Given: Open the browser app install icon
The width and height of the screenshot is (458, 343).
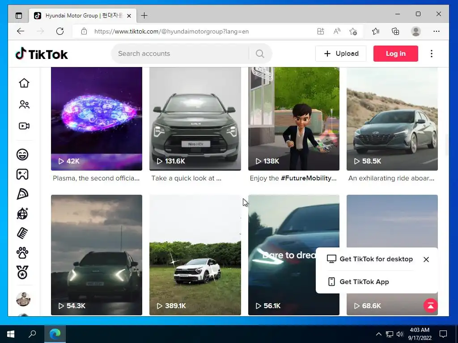Looking at the screenshot, I should tap(321, 31).
